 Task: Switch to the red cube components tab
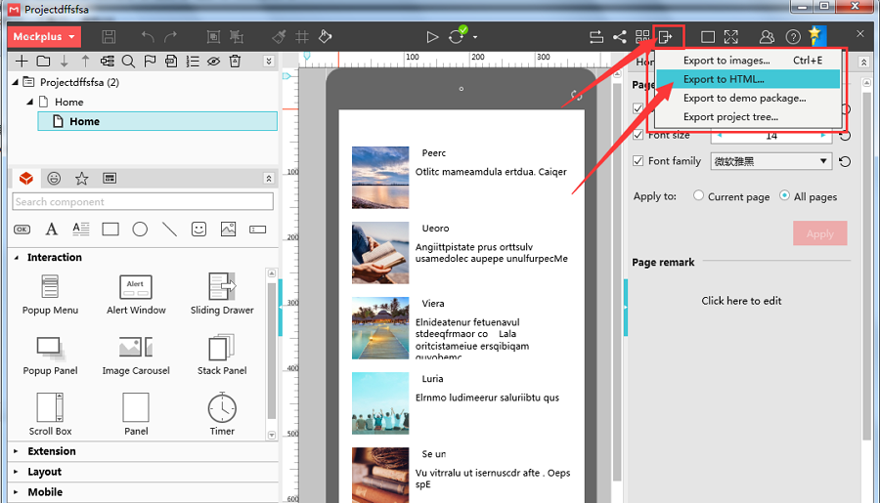pyautogui.click(x=26, y=179)
